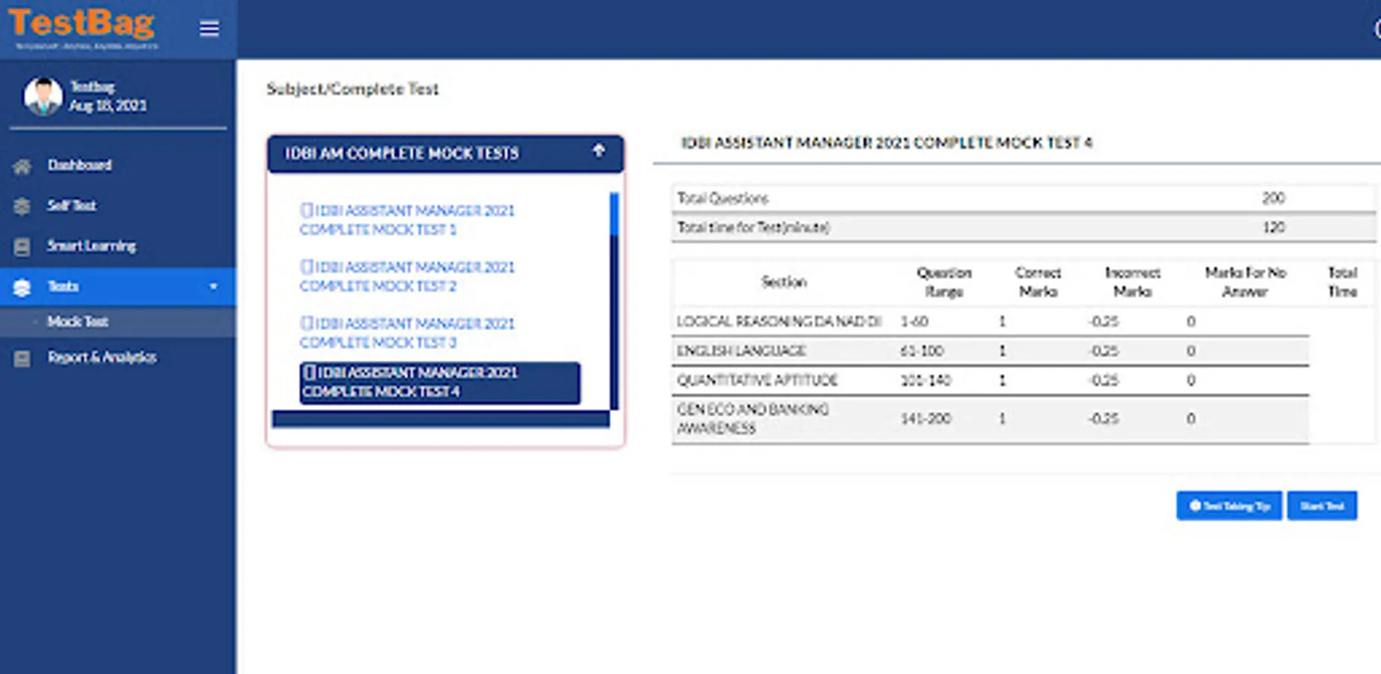Click the question range 1-60 cell
This screenshot has height=674, width=1381.
point(914,321)
